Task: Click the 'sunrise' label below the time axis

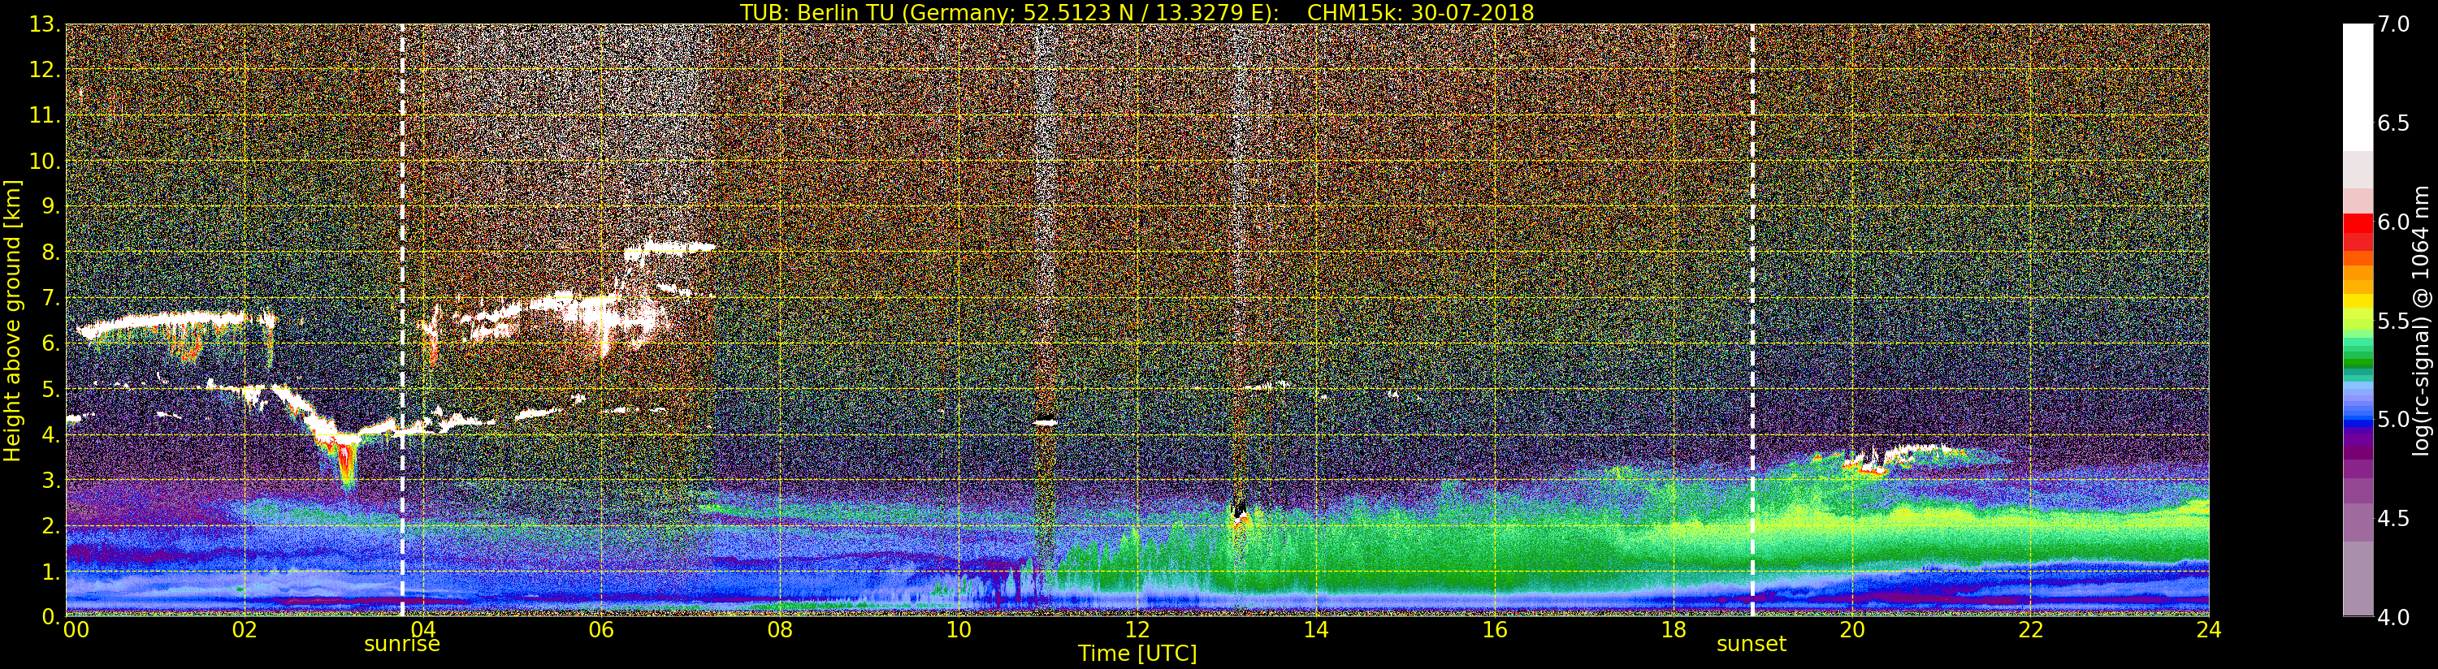Action: pos(402,645)
